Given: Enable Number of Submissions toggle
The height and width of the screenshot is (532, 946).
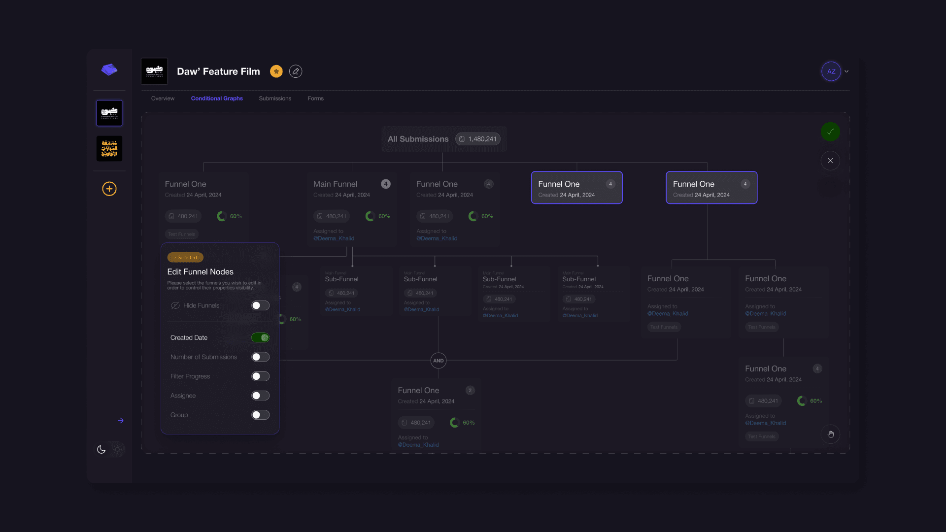Looking at the screenshot, I should [x=260, y=357].
